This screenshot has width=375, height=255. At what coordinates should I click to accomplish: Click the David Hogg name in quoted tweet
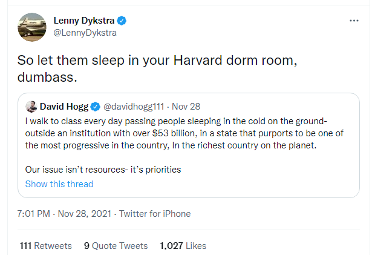[x=64, y=107]
